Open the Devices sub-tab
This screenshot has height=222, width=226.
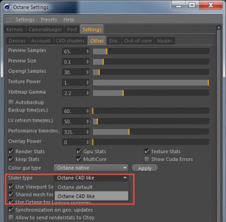click(x=17, y=41)
